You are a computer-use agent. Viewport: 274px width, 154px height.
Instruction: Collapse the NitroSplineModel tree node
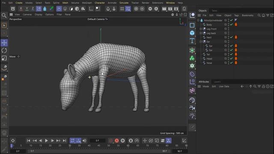click(198, 20)
